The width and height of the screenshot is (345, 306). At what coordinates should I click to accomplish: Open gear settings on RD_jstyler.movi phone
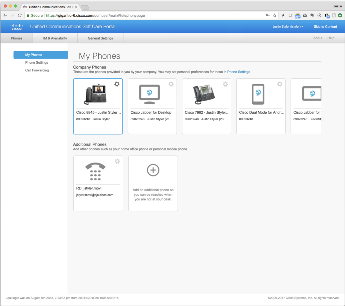(x=117, y=161)
